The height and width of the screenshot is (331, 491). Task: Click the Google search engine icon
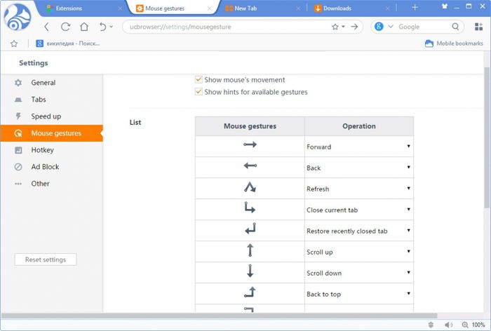click(379, 27)
